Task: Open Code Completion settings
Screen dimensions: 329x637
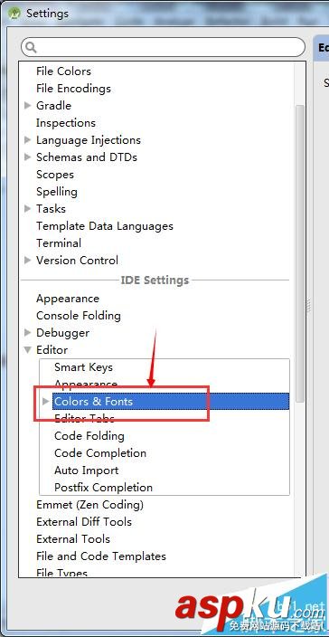Action: tap(100, 453)
